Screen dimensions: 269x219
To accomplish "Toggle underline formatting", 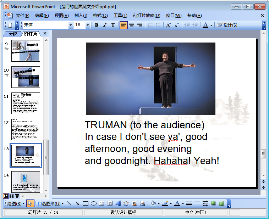I will pyautogui.click(x=113, y=25).
